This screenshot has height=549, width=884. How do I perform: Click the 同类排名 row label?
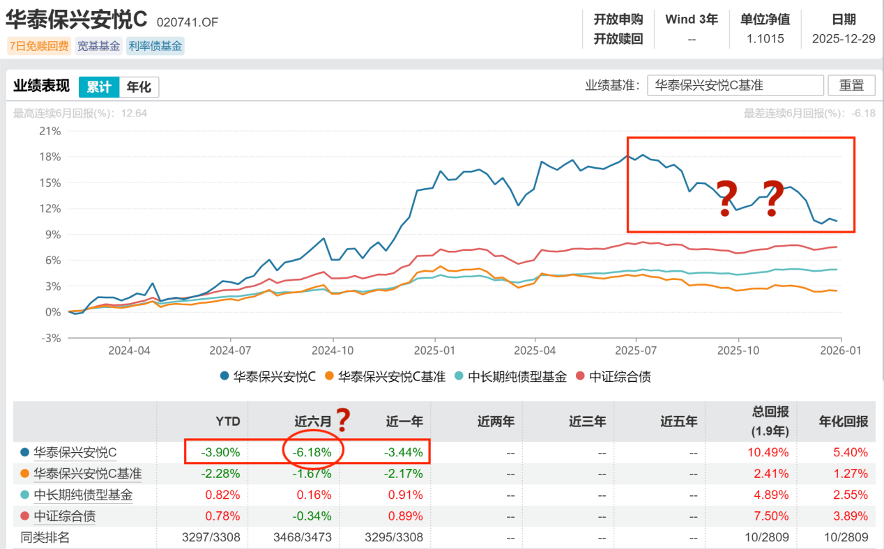pyautogui.click(x=45, y=537)
